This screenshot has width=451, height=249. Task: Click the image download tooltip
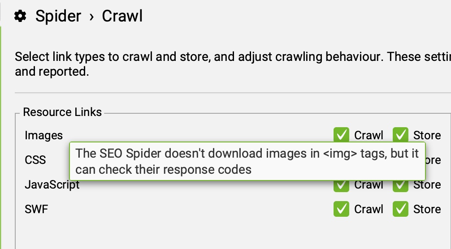pos(247,161)
